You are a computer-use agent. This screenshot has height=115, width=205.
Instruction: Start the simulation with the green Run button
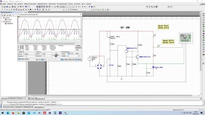coord(64,10)
